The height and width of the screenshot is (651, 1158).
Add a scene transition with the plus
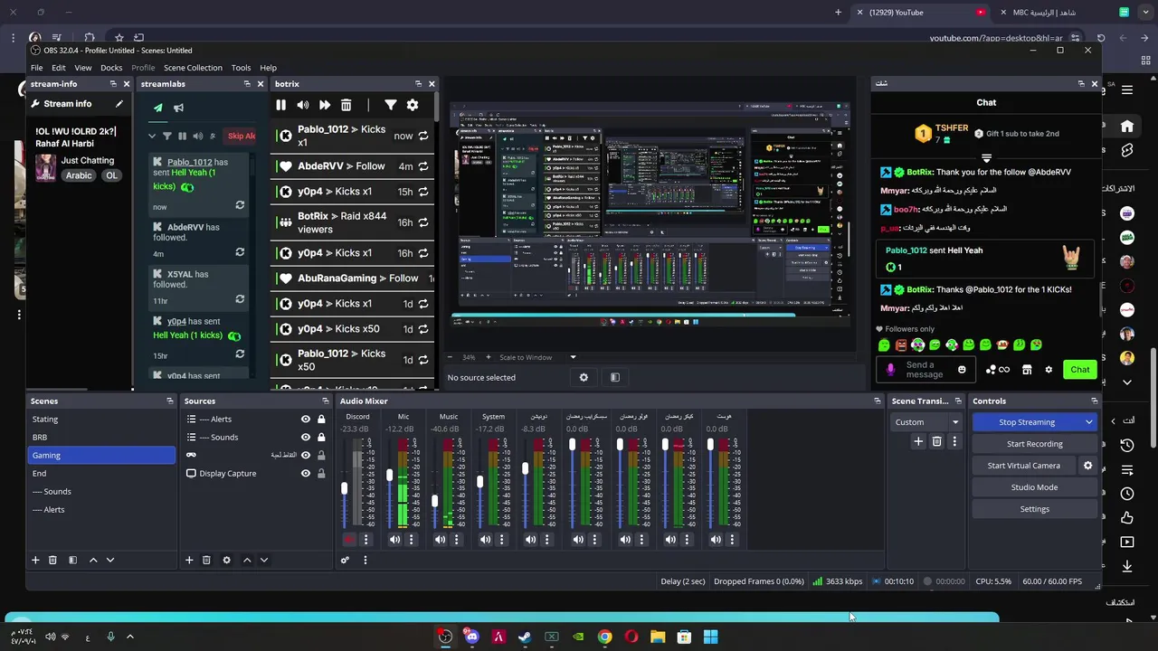(918, 441)
